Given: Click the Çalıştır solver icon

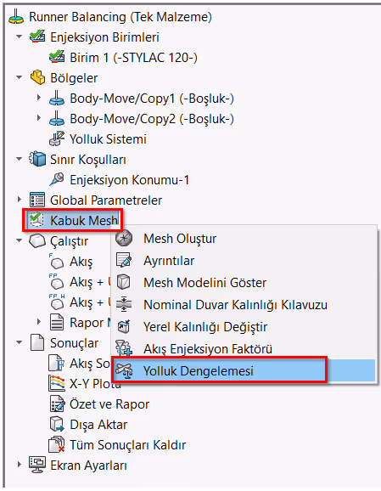Looking at the screenshot, I should pos(37,241).
